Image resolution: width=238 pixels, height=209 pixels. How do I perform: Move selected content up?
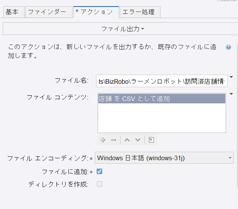127,140
